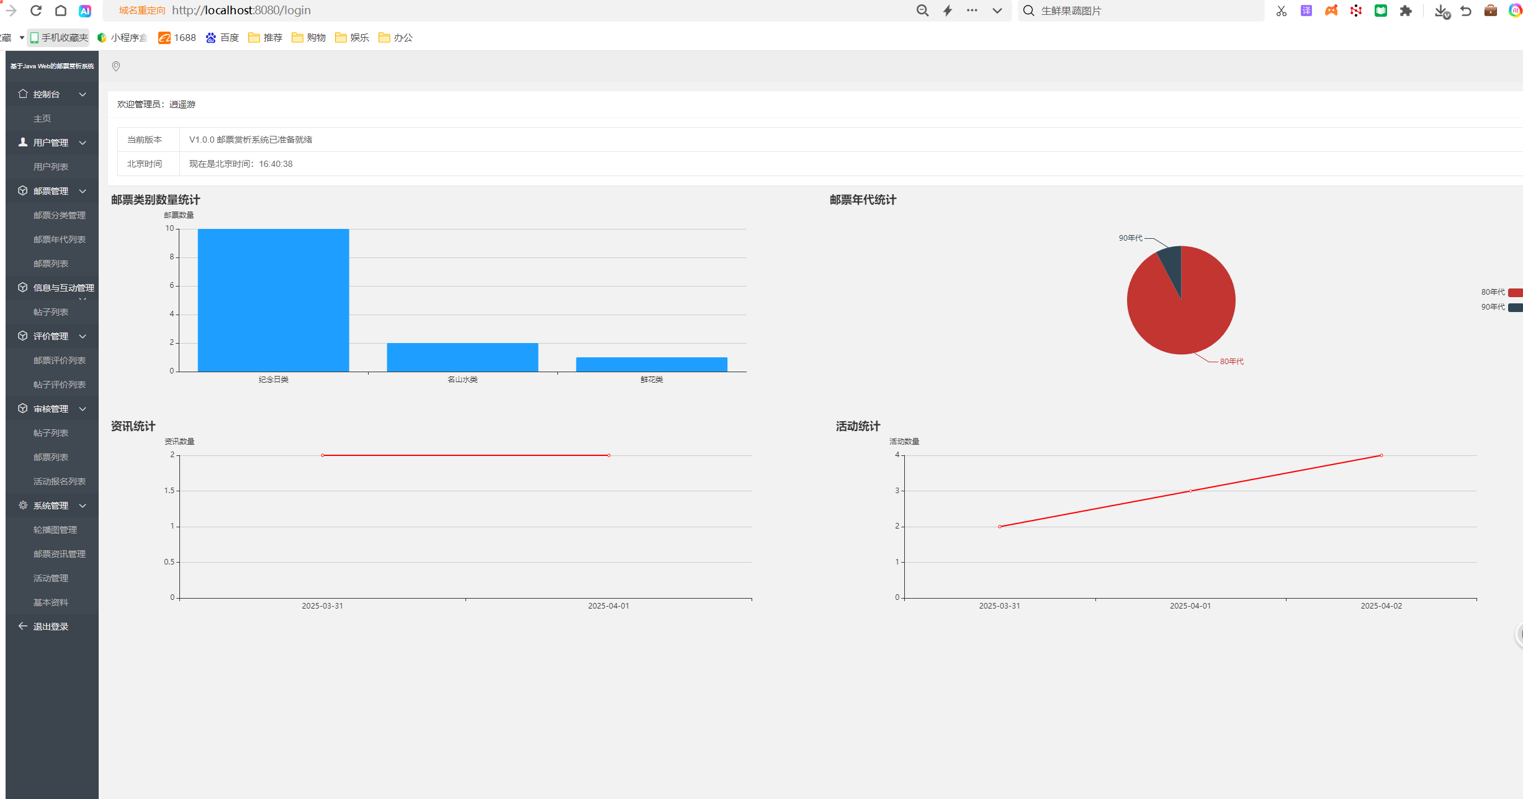Click the browser home icon
Viewport: 1523px width, 799px height.
[61, 11]
